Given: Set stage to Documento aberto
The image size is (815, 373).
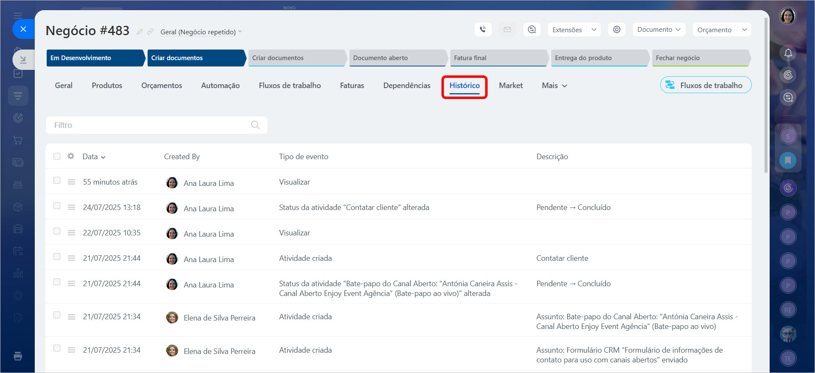Looking at the screenshot, I should coord(398,58).
